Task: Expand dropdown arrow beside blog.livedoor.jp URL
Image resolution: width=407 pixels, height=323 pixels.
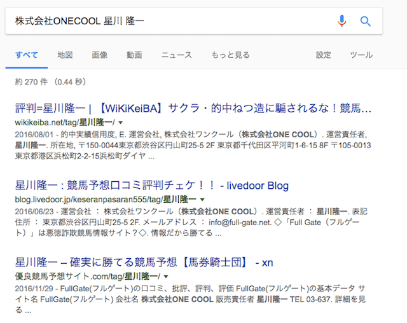Action: 202,200
